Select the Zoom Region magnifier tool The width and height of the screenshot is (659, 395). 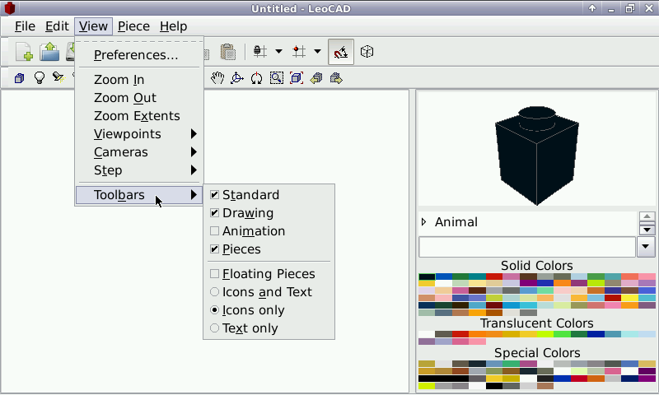point(277,78)
